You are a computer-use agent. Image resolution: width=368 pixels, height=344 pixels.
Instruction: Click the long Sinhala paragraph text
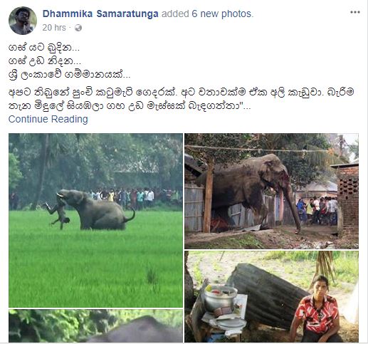[181, 99]
